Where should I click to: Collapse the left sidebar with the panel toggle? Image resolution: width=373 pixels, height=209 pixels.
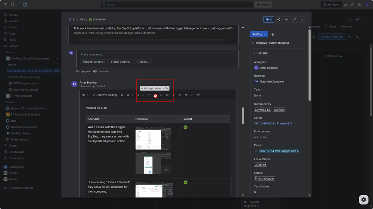(x=5, y=5)
